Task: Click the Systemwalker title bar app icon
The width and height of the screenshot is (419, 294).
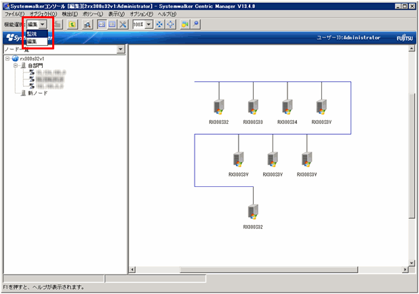Action: coord(7,6)
